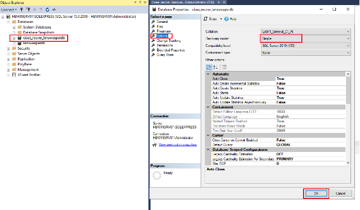The width and height of the screenshot is (360, 210).
Task: Open the General page in Database Properties
Action: pyautogui.click(x=162, y=22)
